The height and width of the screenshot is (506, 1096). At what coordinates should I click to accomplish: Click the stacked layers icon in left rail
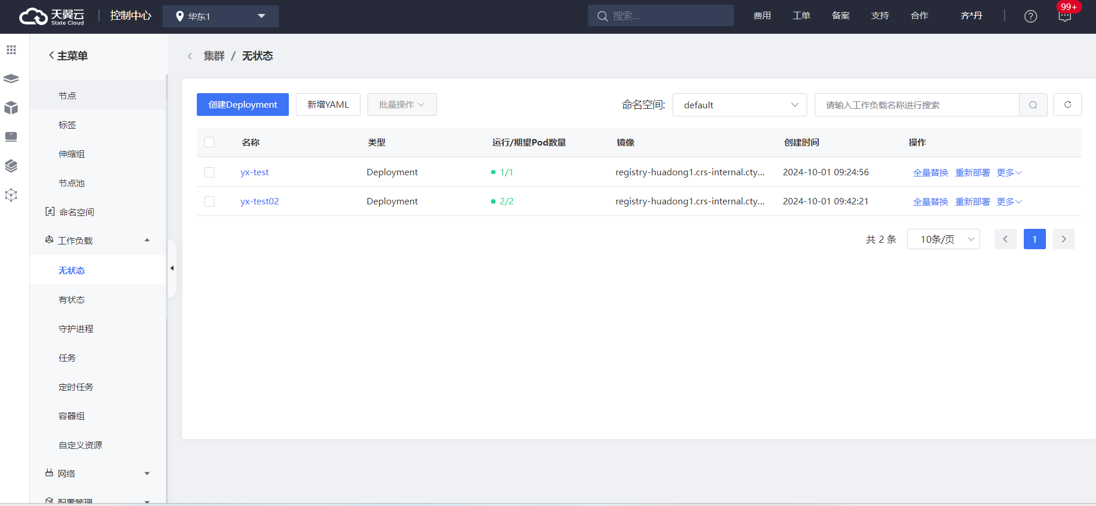11,79
